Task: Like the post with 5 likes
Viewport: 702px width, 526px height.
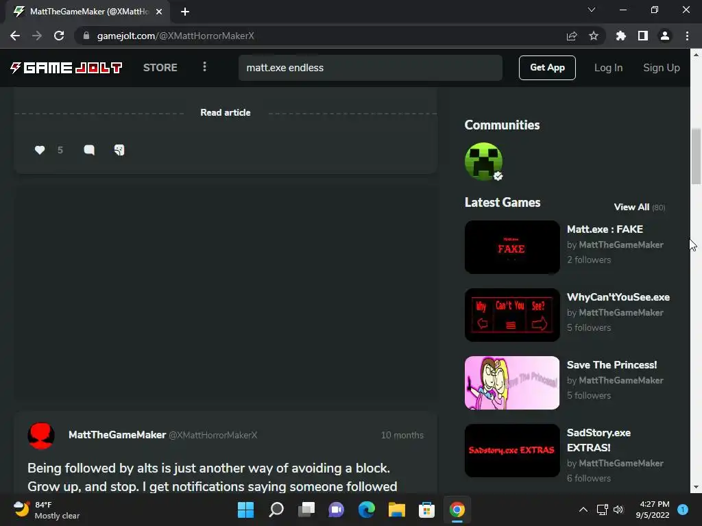Action: tap(40, 150)
